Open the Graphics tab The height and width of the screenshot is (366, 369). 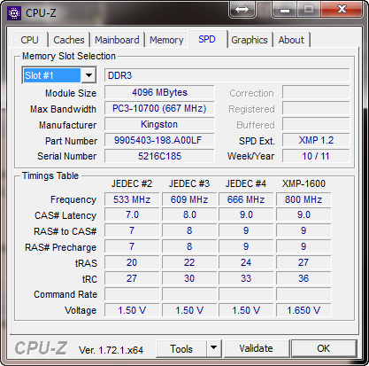pyautogui.click(x=250, y=40)
